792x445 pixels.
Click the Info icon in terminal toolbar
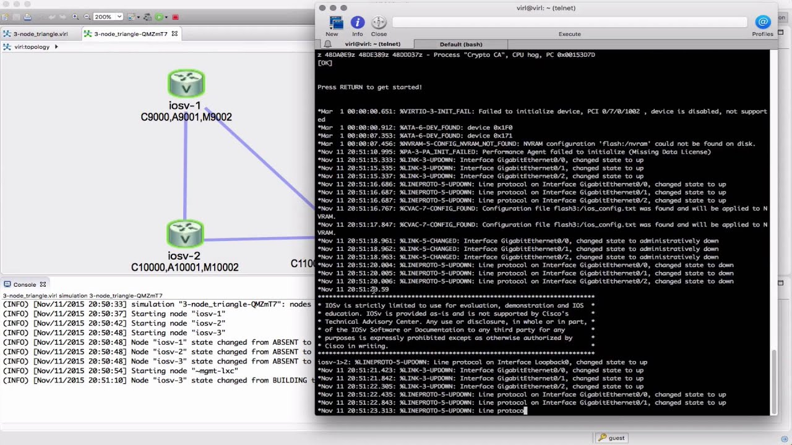click(x=358, y=23)
